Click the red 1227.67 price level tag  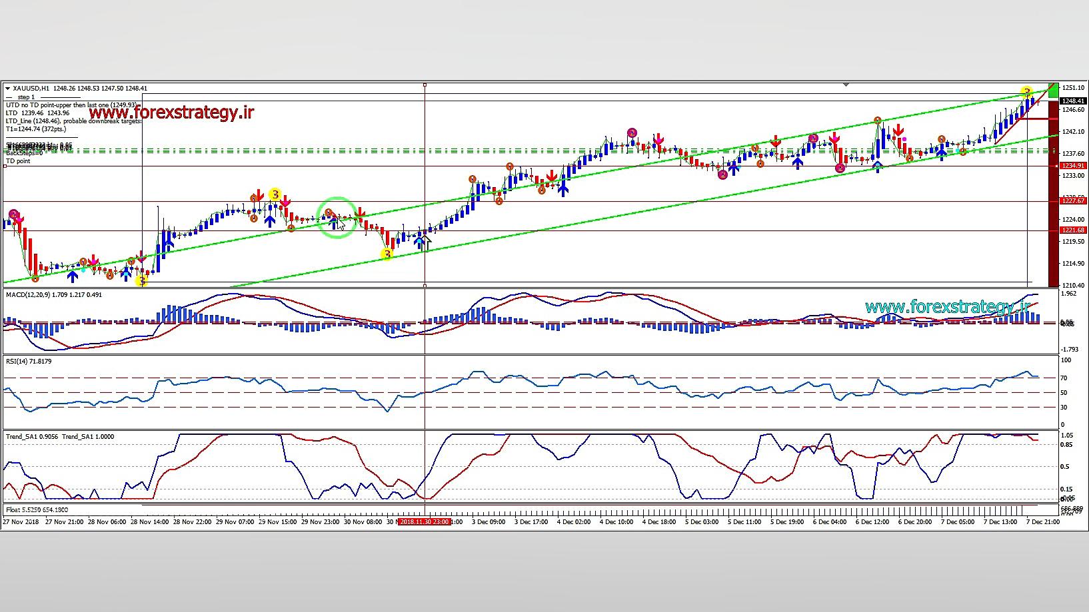point(1073,200)
